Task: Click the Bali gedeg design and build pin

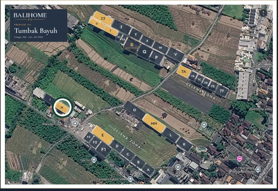Action: [258, 169]
